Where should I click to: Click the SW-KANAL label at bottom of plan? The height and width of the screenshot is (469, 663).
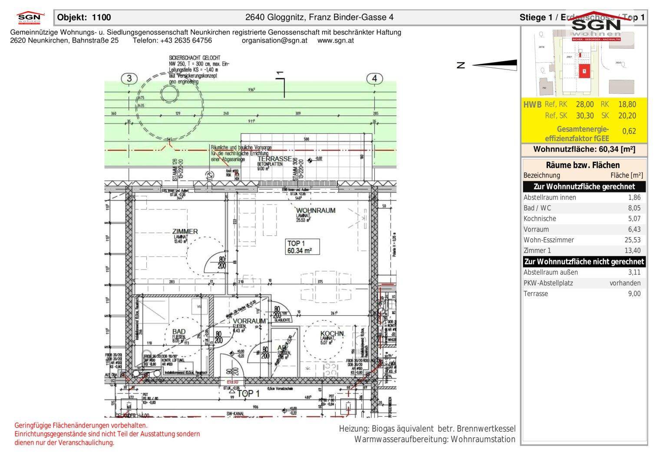point(236,414)
